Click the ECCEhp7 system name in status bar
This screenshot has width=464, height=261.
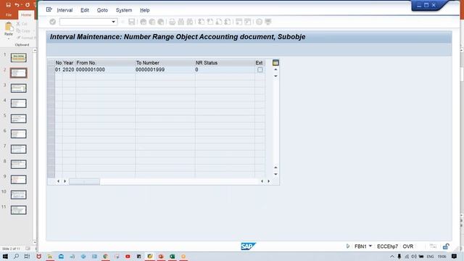tap(387, 246)
